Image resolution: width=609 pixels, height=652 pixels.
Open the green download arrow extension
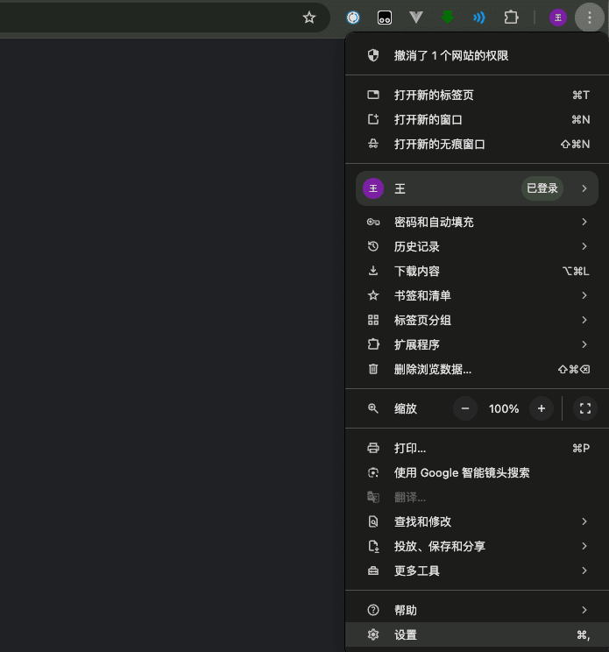pos(447,17)
